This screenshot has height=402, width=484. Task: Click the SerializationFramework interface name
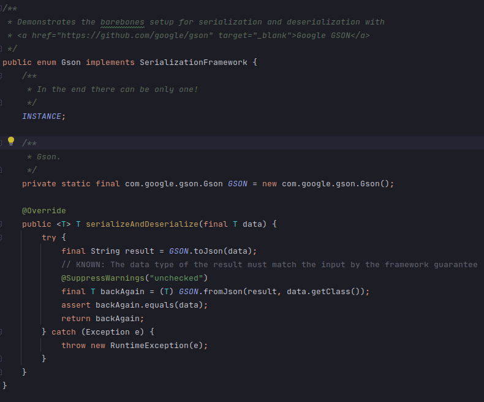(x=194, y=62)
